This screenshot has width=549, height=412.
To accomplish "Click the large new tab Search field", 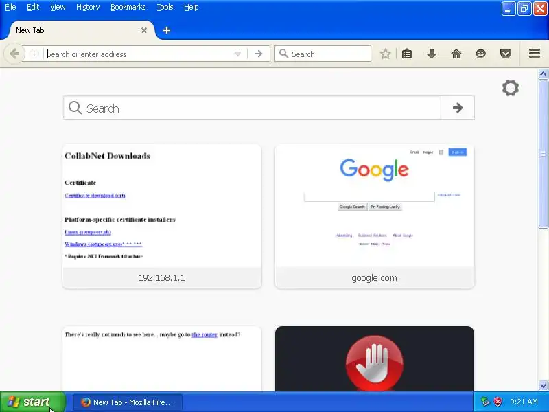I will coord(252,108).
